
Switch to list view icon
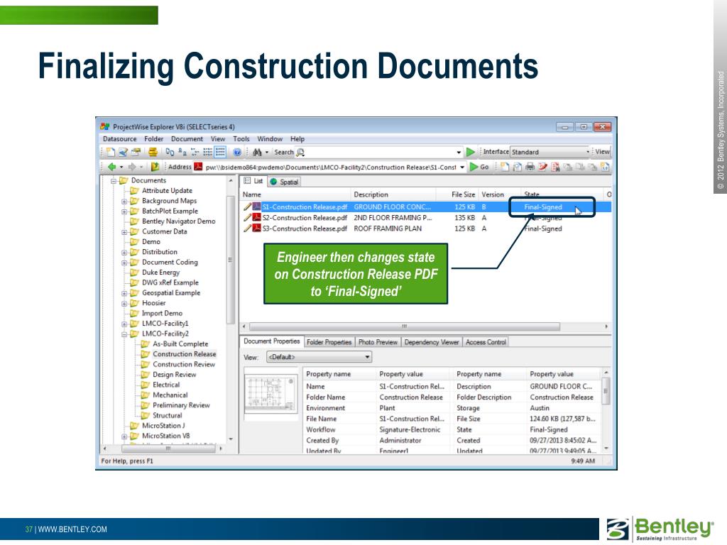point(195,152)
